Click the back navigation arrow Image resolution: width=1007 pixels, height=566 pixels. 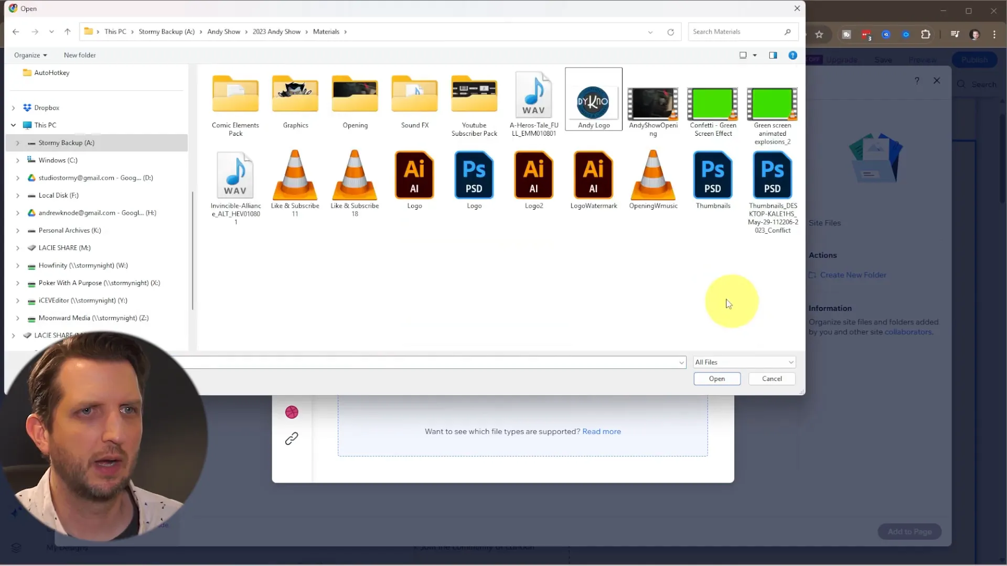[16, 31]
